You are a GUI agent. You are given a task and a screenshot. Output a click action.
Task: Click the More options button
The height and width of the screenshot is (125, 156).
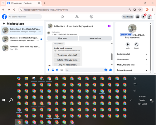[95, 38]
